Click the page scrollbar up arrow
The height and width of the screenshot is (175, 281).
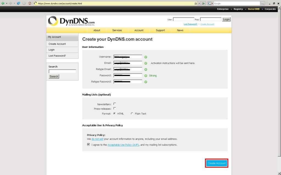pos(279,8)
